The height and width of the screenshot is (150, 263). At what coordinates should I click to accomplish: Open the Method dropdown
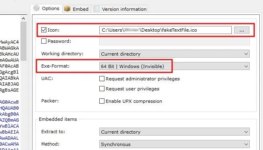175,144
